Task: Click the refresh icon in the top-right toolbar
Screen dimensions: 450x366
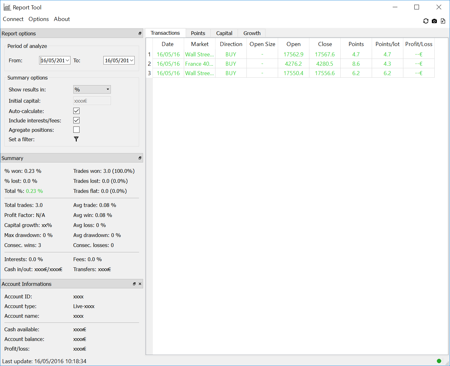Action: tap(426, 21)
